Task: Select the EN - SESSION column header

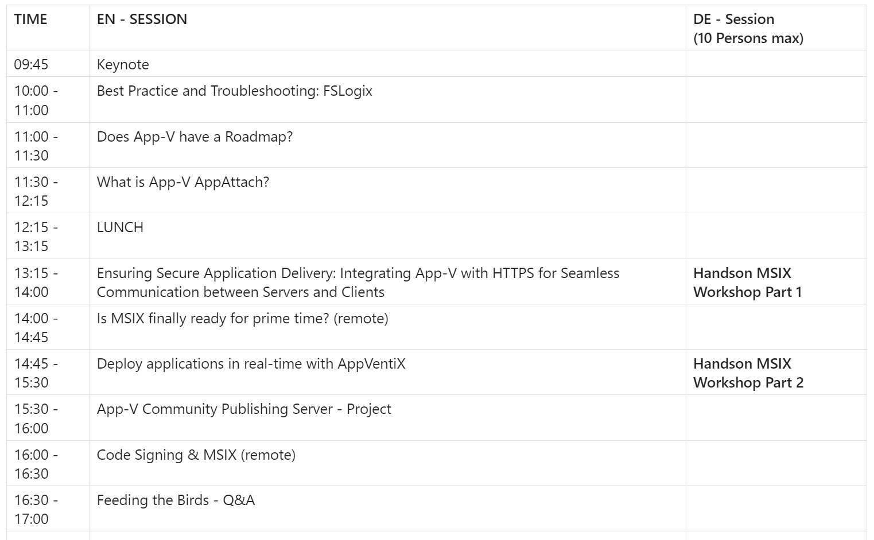Action: (x=142, y=19)
